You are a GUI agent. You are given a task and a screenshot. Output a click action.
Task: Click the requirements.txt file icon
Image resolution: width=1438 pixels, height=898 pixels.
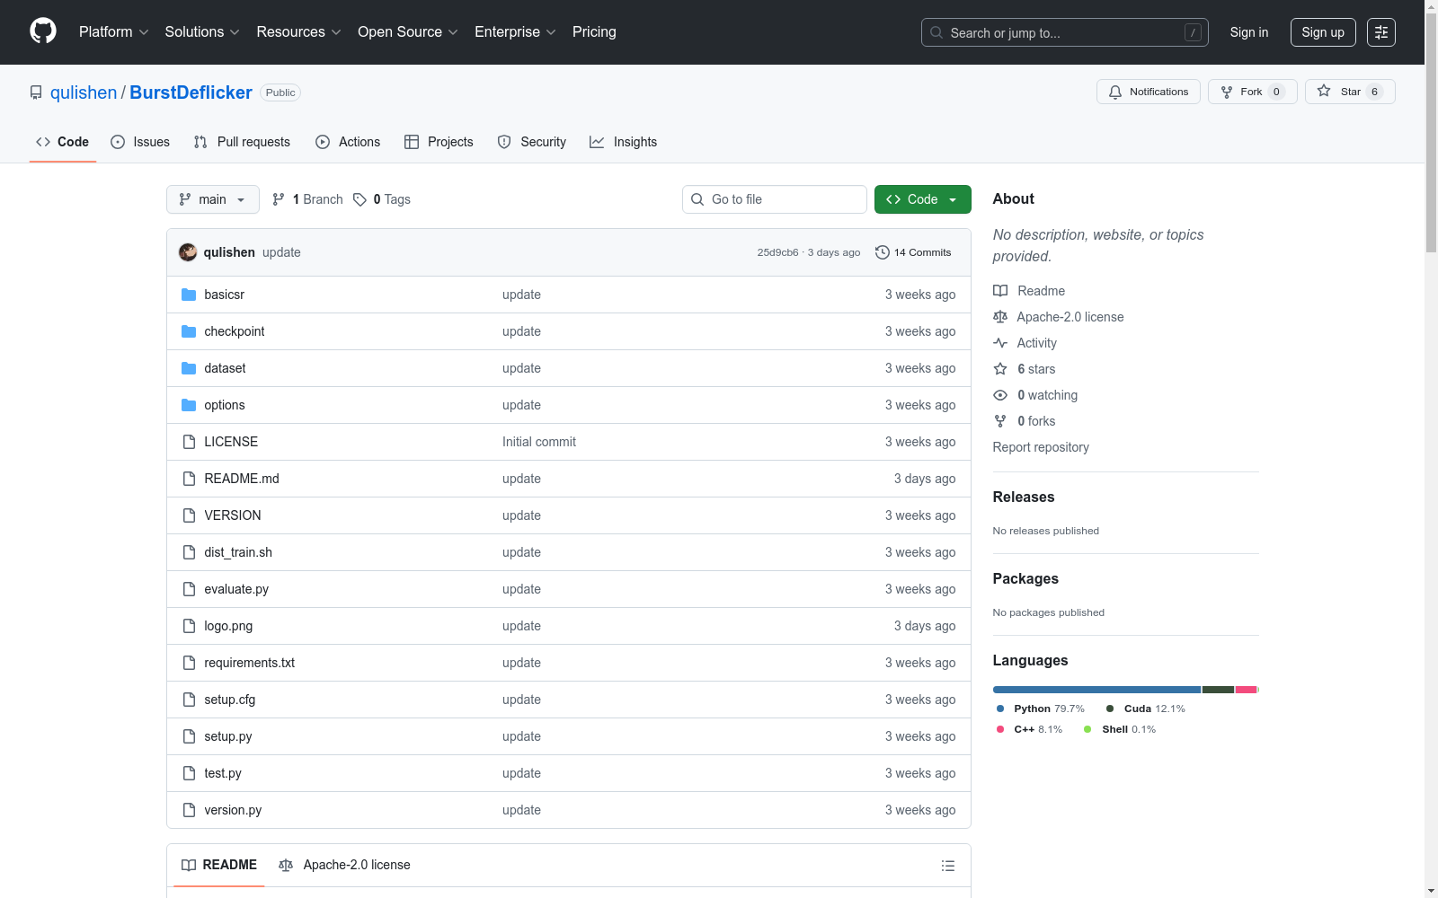coord(189,663)
